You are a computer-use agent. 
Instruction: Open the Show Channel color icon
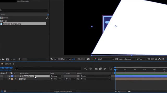pyautogui.click(x=96, y=59)
